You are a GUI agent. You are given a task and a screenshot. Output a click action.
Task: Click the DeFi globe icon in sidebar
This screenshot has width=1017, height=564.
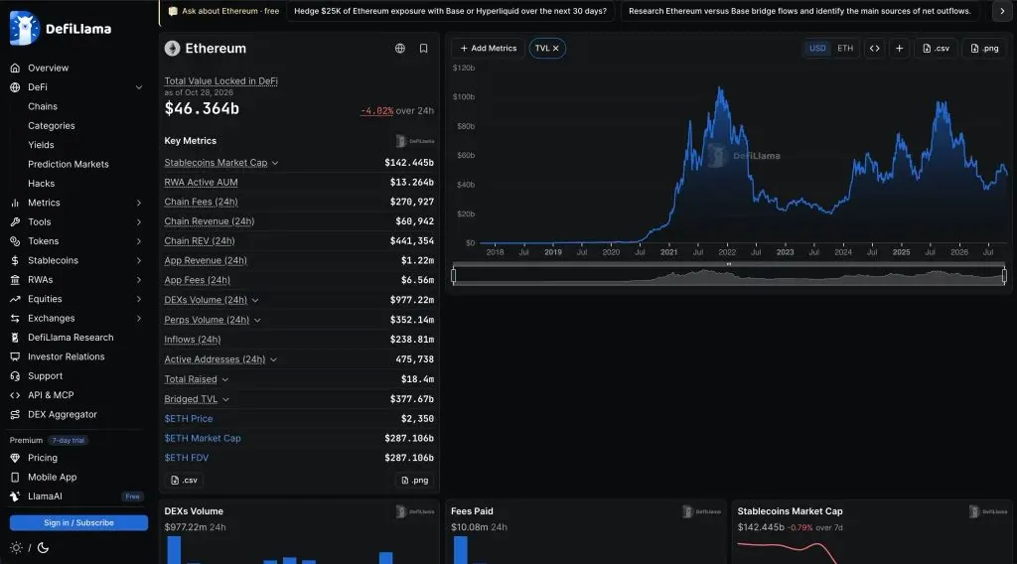[15, 87]
